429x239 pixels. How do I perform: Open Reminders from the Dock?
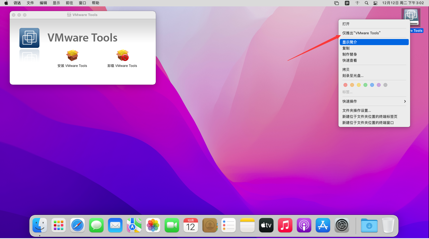pyautogui.click(x=229, y=225)
